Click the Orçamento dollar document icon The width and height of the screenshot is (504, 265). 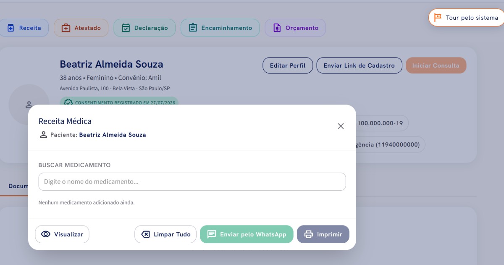click(277, 28)
